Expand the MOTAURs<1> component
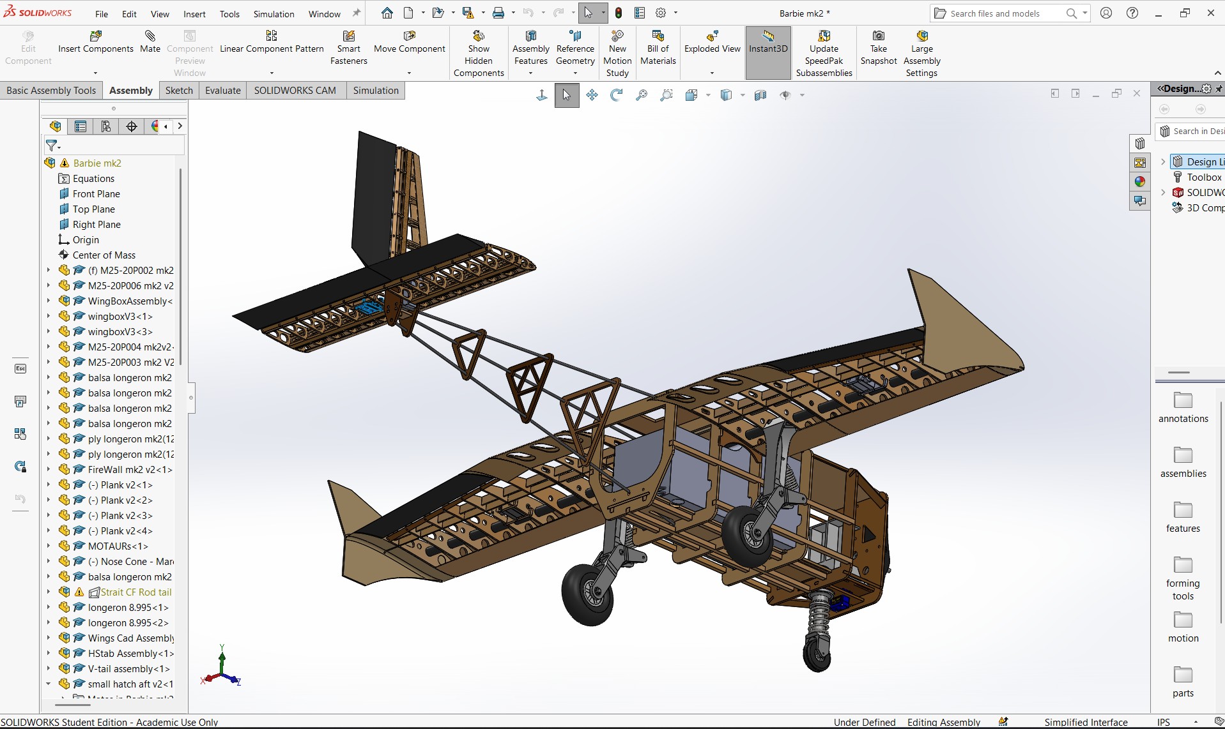Screen dimensions: 1225x729 tap(48, 546)
